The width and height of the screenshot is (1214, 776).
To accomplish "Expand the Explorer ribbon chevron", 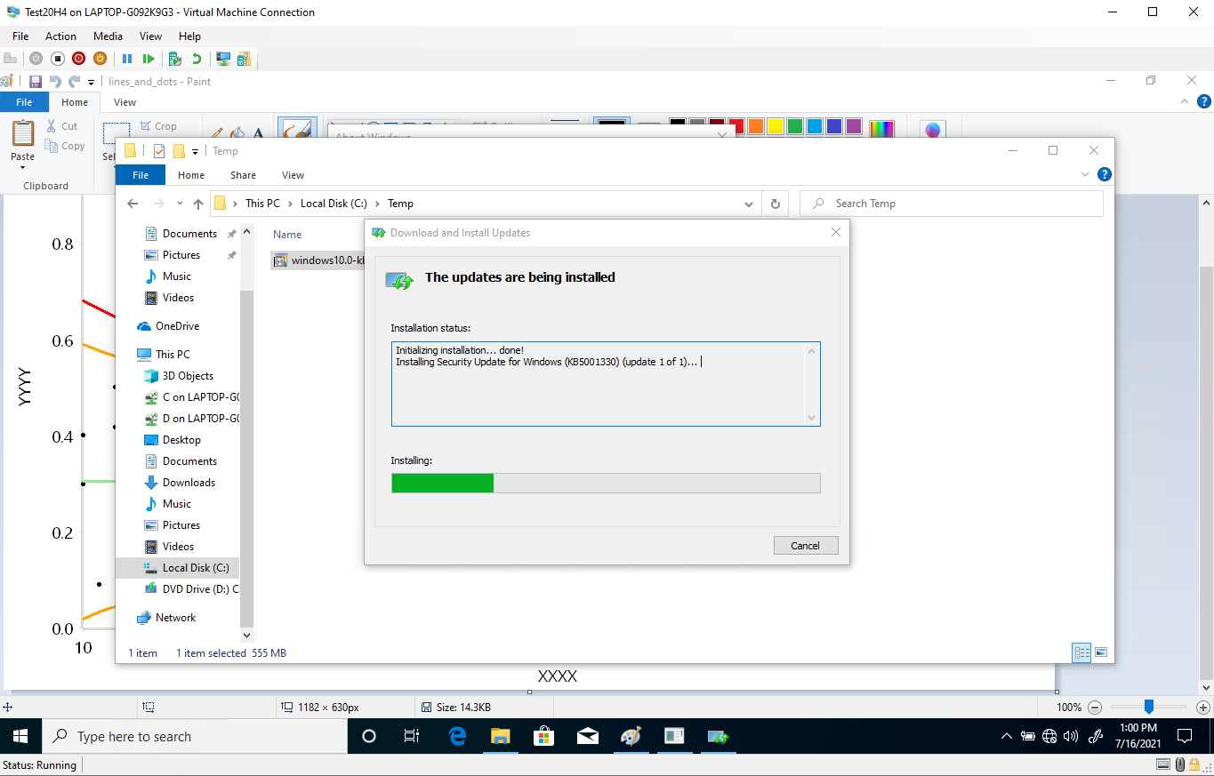I will 1084,174.
